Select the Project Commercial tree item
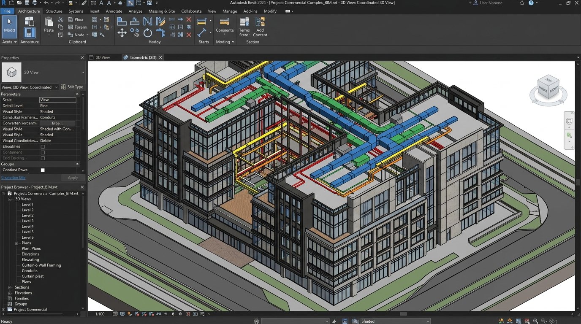The width and height of the screenshot is (581, 324). pyautogui.click(x=30, y=310)
